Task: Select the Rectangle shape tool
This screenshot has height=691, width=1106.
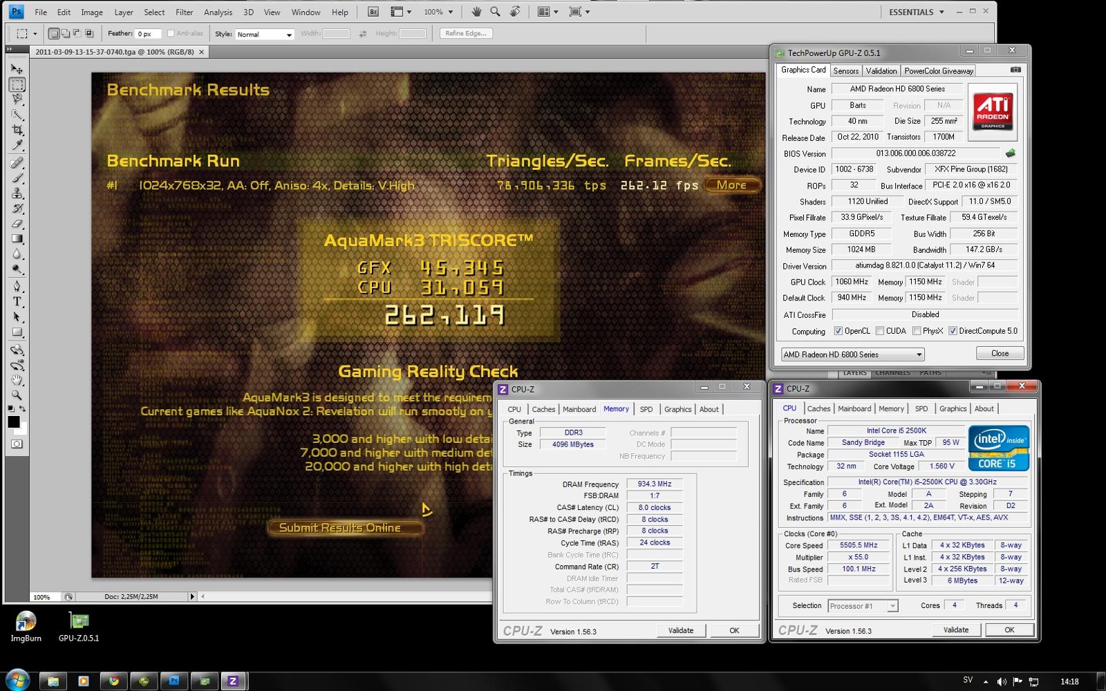Action: point(17,332)
